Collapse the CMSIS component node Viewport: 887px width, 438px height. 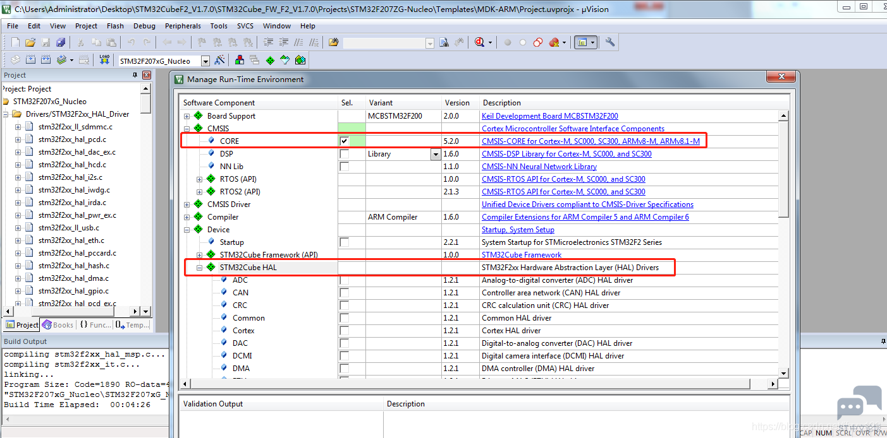[187, 129]
